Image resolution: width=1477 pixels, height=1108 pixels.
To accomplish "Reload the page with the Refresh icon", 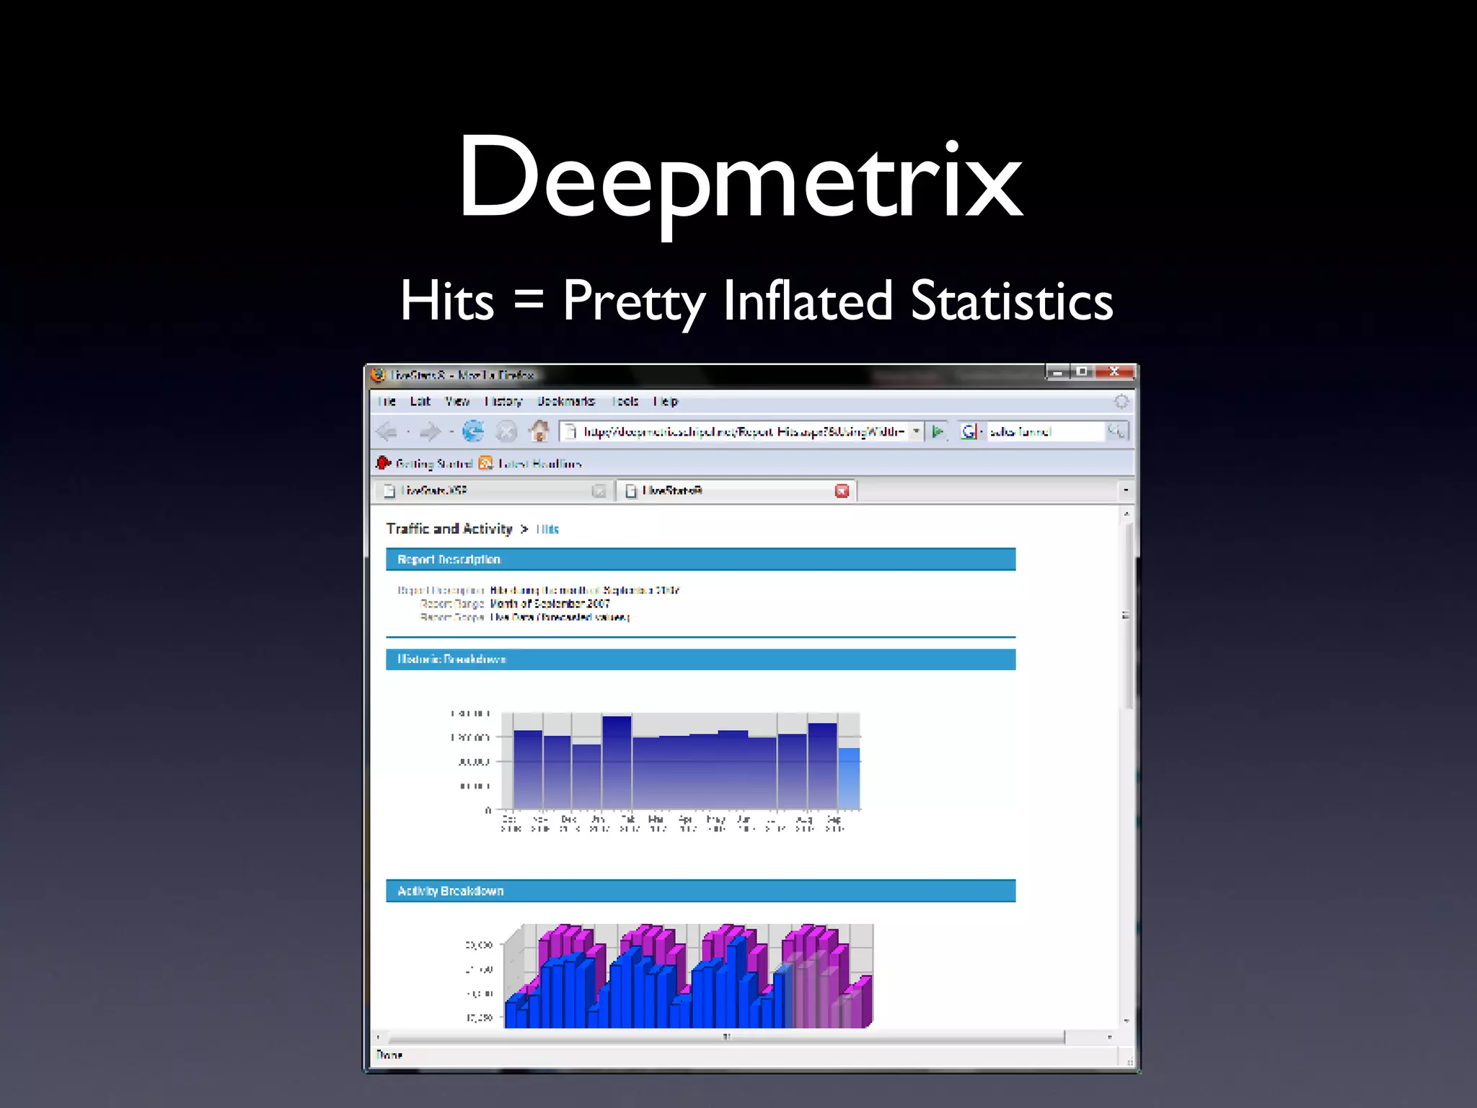I will point(473,431).
